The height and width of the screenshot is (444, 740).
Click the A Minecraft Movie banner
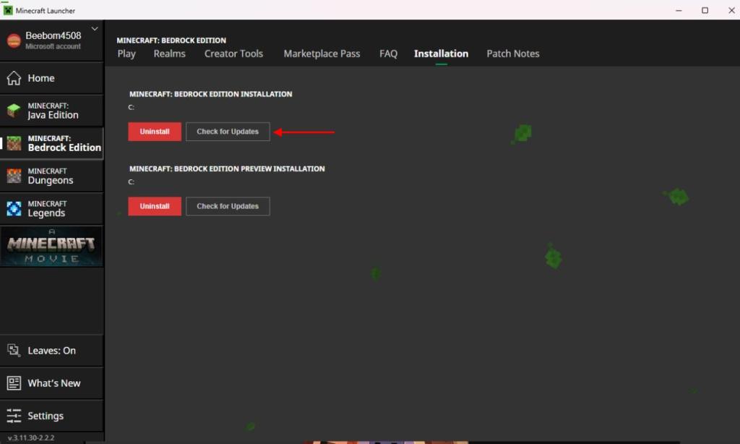[51, 246]
